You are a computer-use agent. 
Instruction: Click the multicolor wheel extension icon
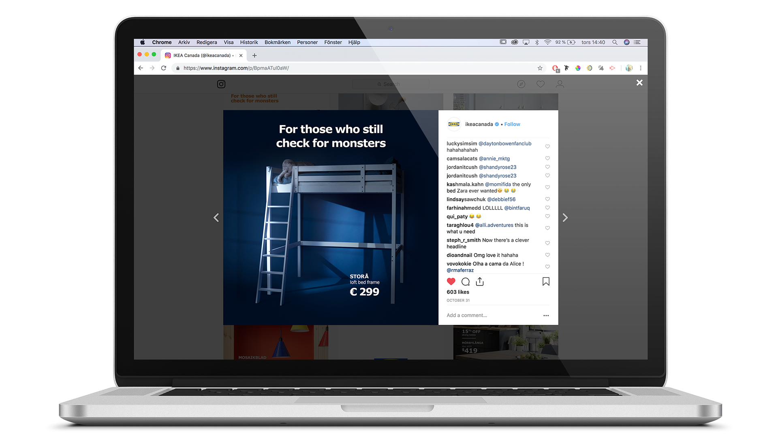(578, 68)
